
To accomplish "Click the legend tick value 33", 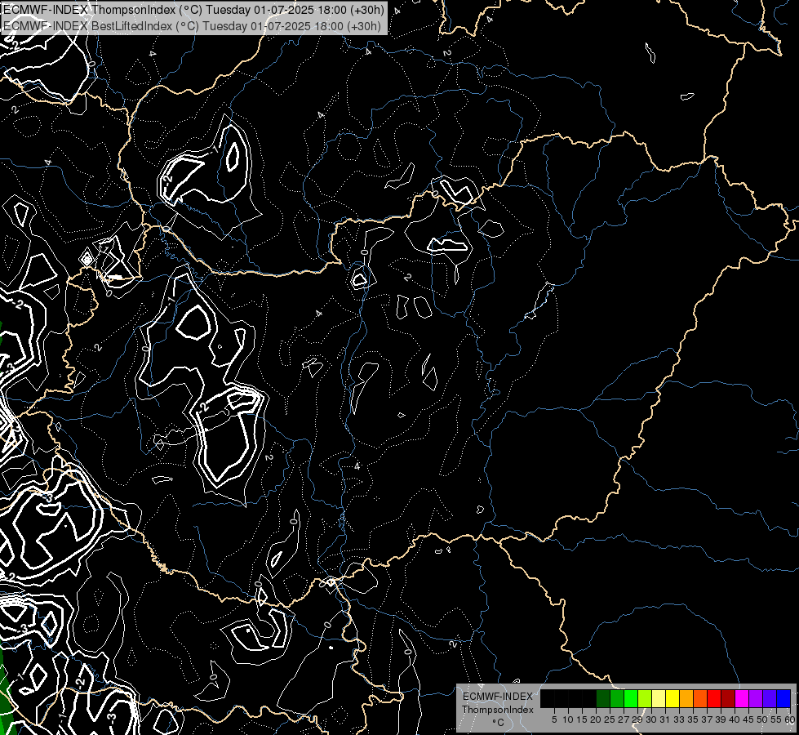I will point(679,719).
